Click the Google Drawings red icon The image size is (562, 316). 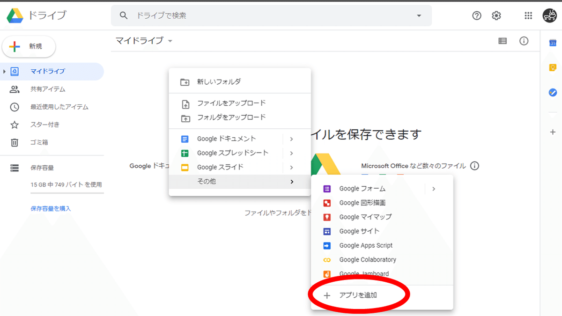pyautogui.click(x=327, y=203)
